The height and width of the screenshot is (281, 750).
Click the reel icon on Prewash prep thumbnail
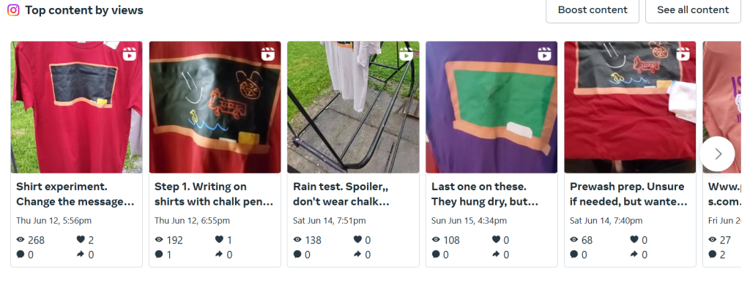tap(683, 54)
